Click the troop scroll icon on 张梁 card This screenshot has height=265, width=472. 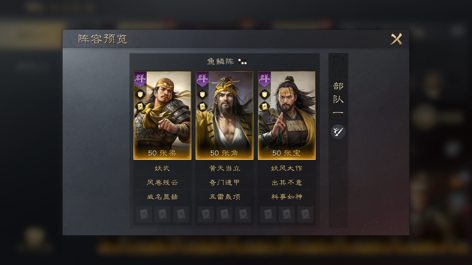point(140,106)
